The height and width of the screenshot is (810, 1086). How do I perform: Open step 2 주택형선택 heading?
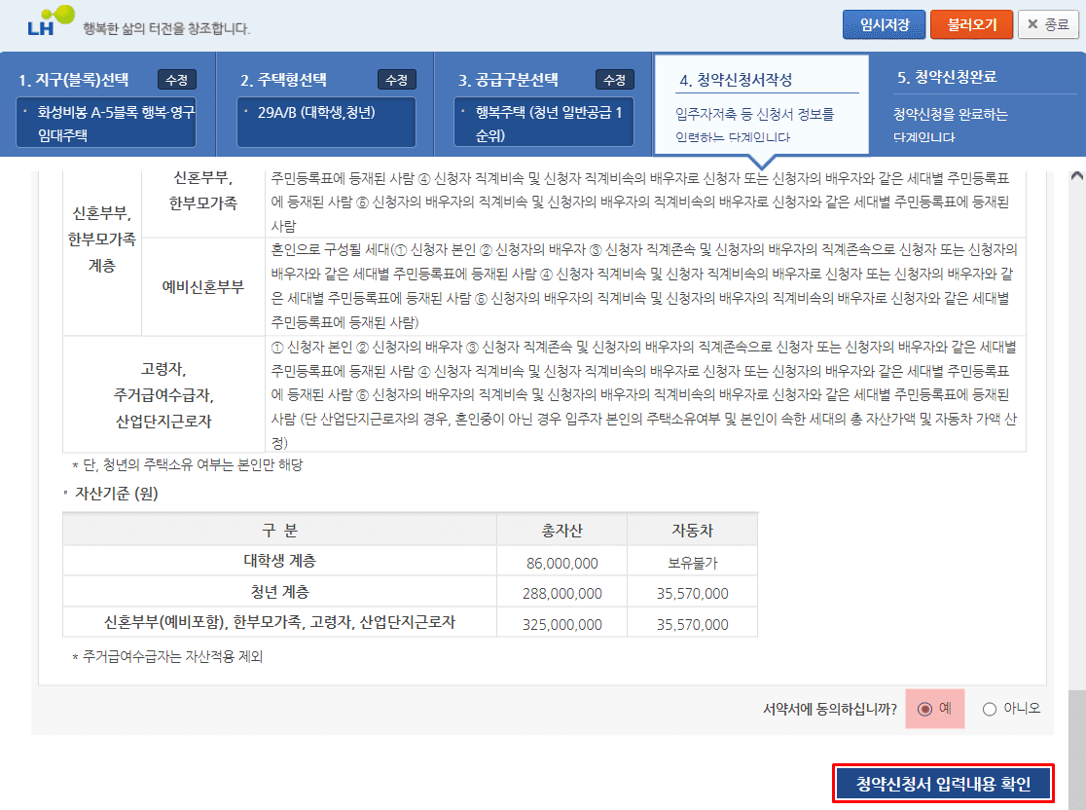(x=283, y=80)
